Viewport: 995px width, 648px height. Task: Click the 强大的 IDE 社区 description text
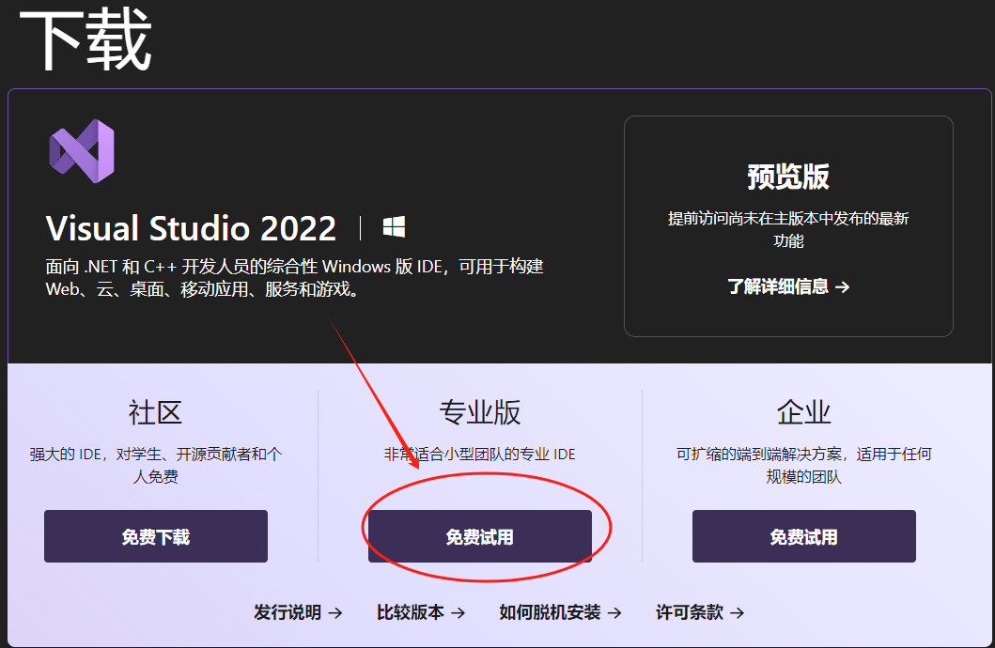pos(155,466)
